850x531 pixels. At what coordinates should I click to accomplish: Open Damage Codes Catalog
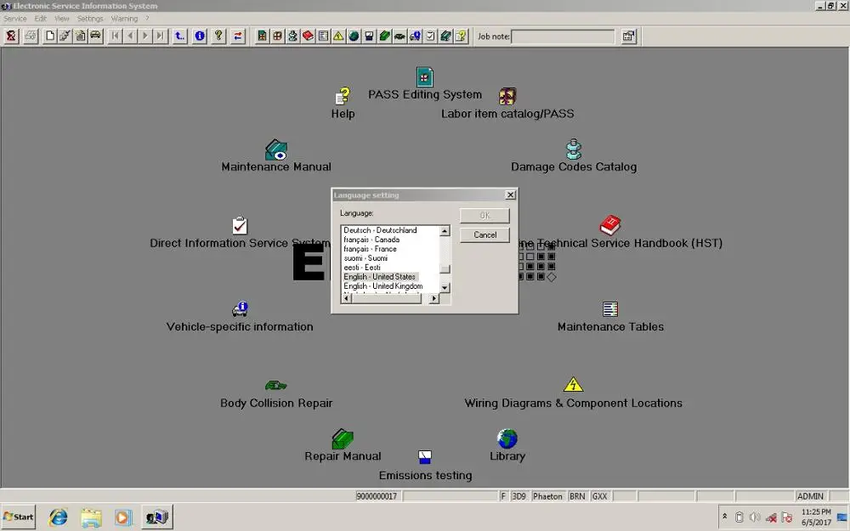tap(574, 156)
